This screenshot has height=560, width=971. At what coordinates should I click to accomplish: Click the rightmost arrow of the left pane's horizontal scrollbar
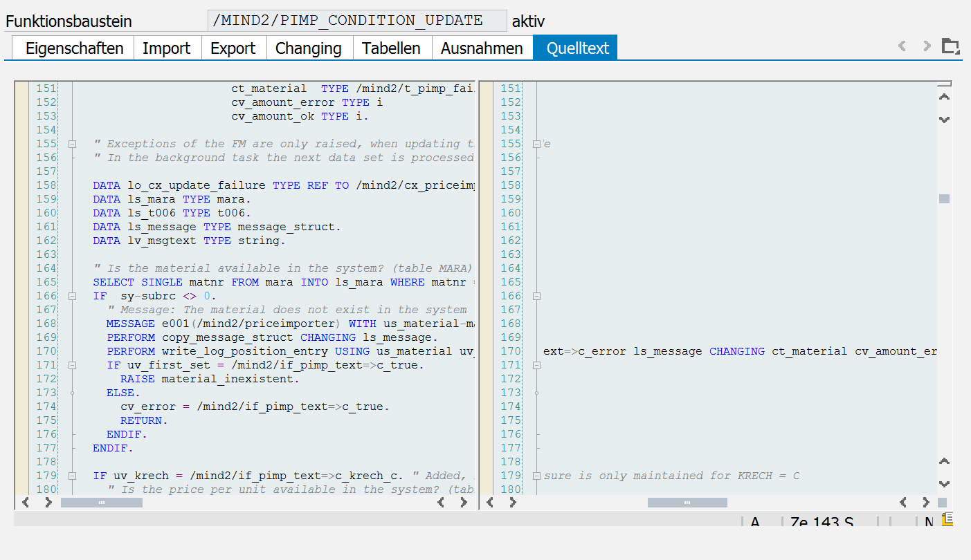point(464,503)
